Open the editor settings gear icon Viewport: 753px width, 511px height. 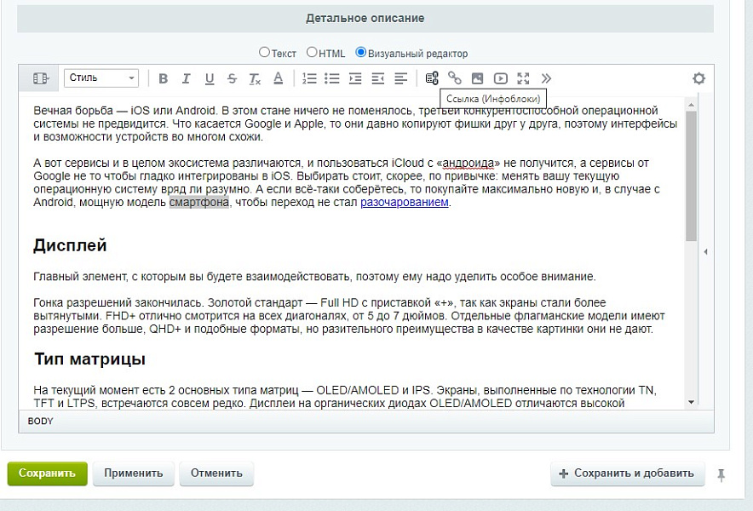pos(698,78)
